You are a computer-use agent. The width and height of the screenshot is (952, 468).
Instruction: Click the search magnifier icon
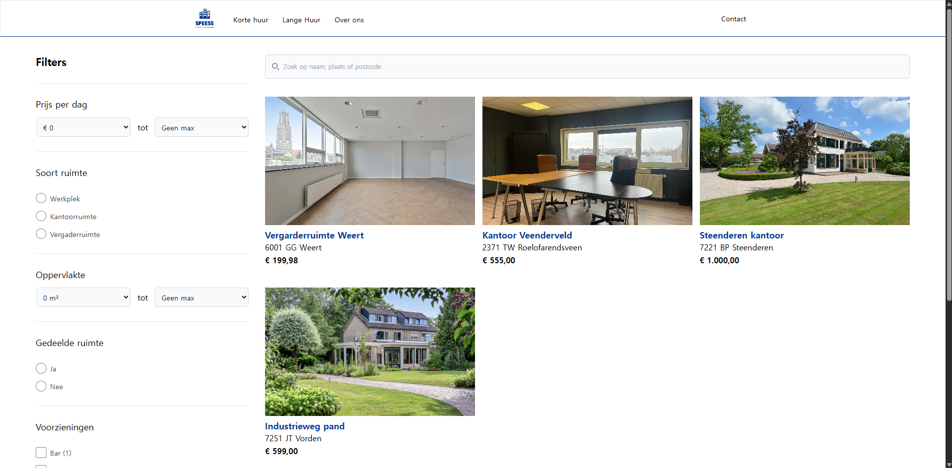pyautogui.click(x=275, y=66)
